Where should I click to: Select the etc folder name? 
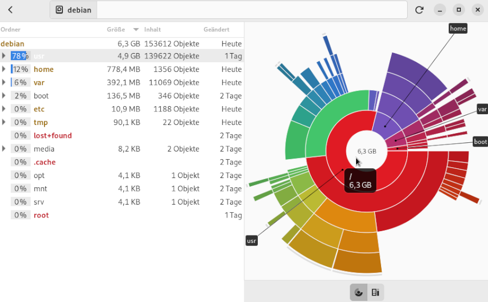39,109
